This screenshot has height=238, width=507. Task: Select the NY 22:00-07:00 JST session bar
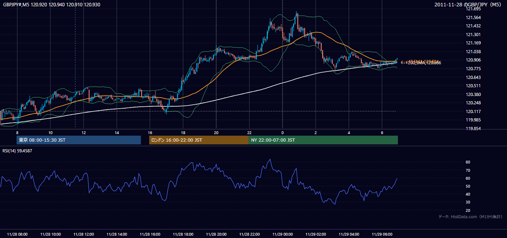323,140
